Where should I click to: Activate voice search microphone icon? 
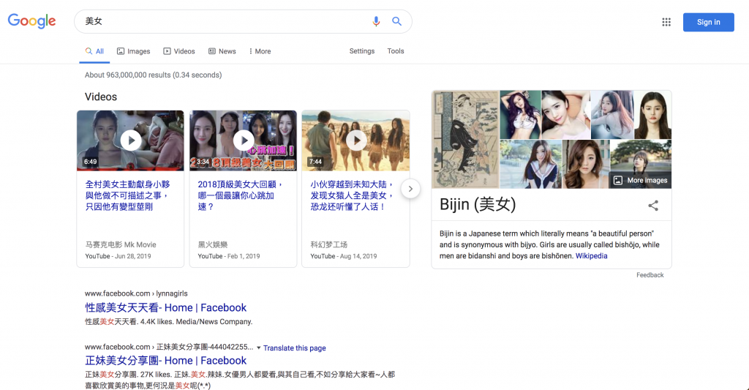point(376,22)
